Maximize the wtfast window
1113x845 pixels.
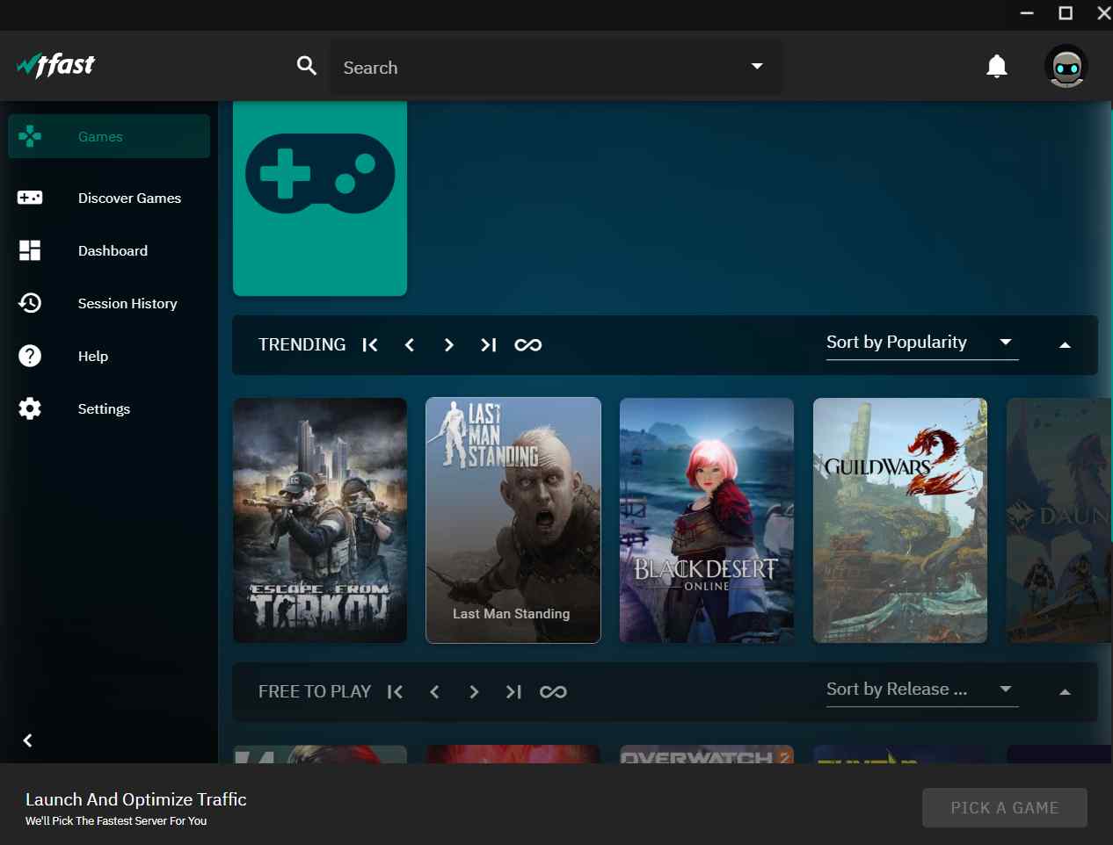pos(1066,13)
